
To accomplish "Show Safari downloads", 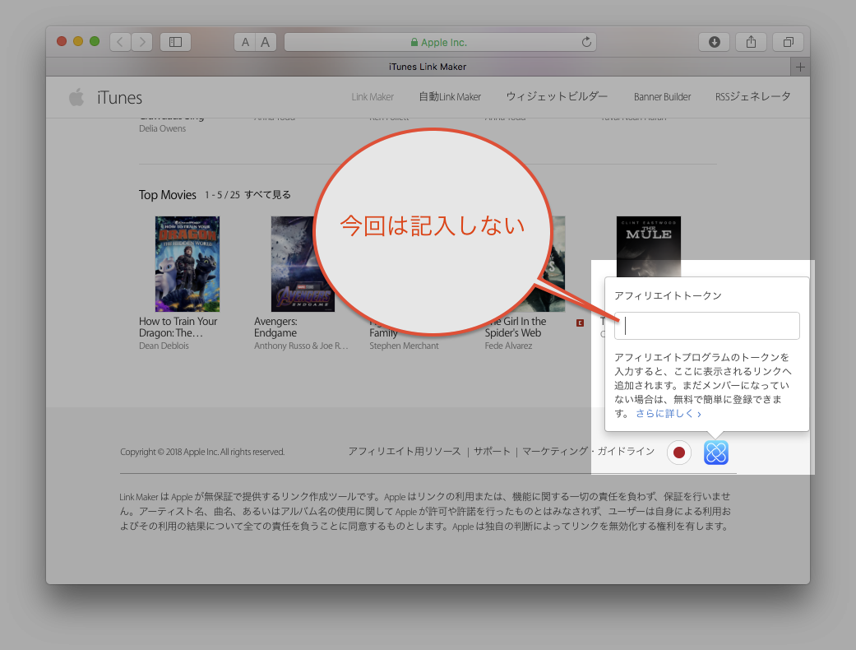I will (714, 41).
